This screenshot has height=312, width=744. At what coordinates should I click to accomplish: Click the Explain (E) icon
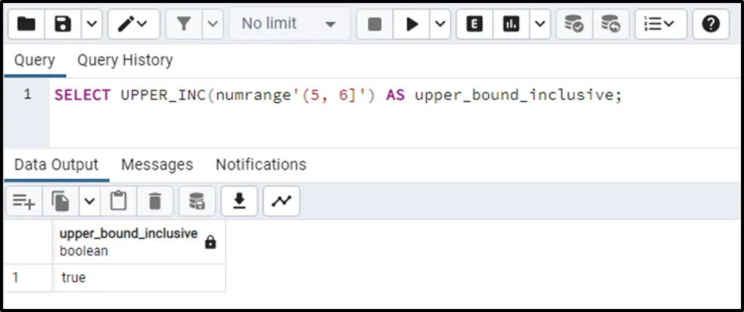475,24
